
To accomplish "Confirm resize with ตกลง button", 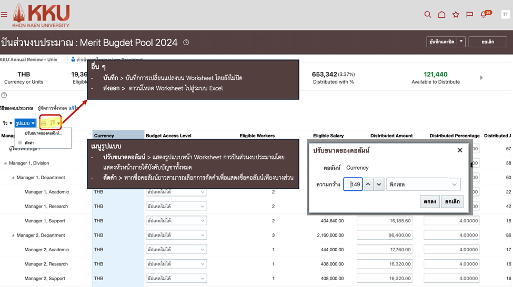I will [430, 201].
